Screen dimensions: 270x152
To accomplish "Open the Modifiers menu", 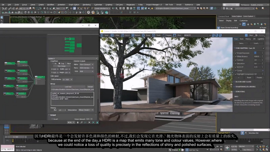I will [x=51, y=5].
